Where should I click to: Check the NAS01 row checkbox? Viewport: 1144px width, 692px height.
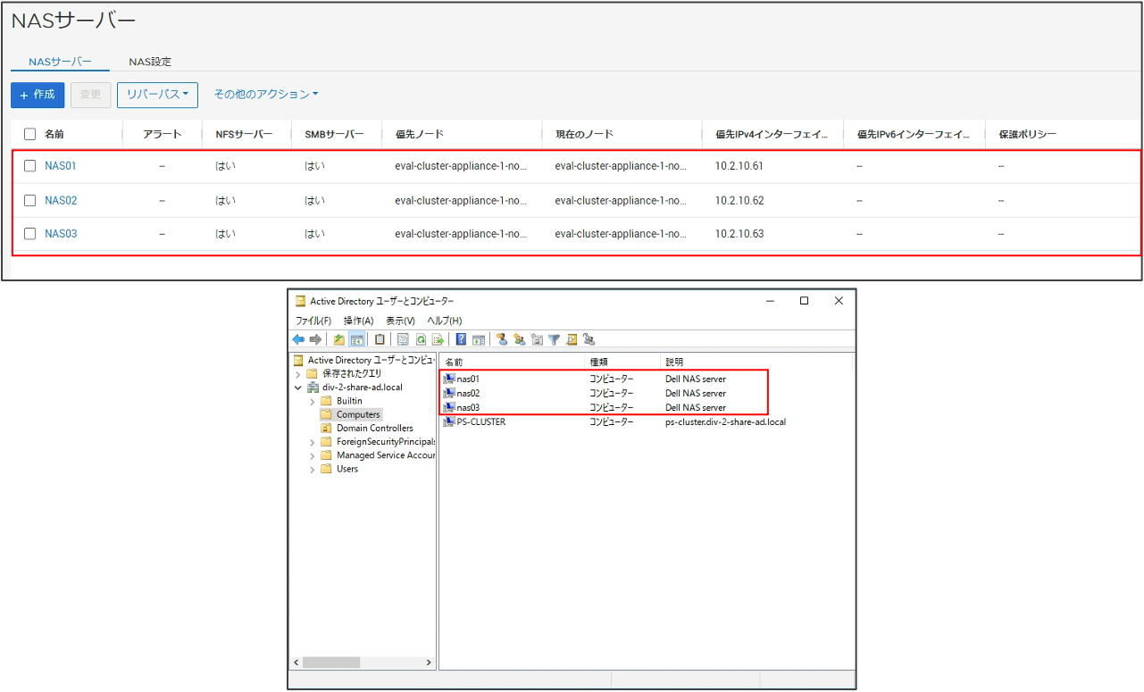point(30,166)
